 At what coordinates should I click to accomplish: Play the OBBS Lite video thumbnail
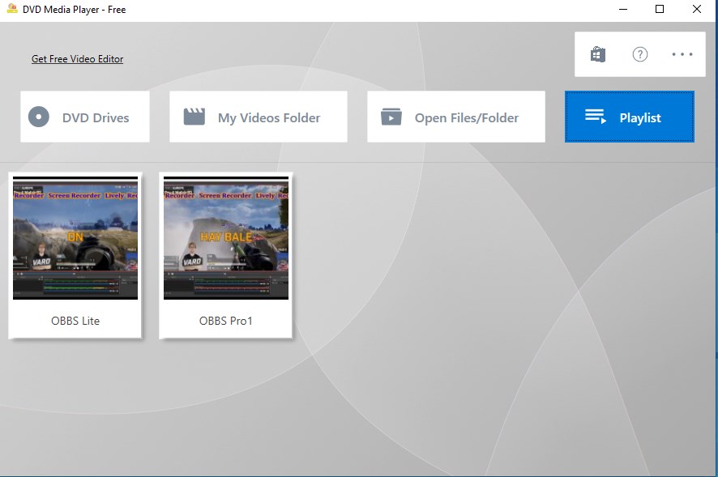(75, 238)
